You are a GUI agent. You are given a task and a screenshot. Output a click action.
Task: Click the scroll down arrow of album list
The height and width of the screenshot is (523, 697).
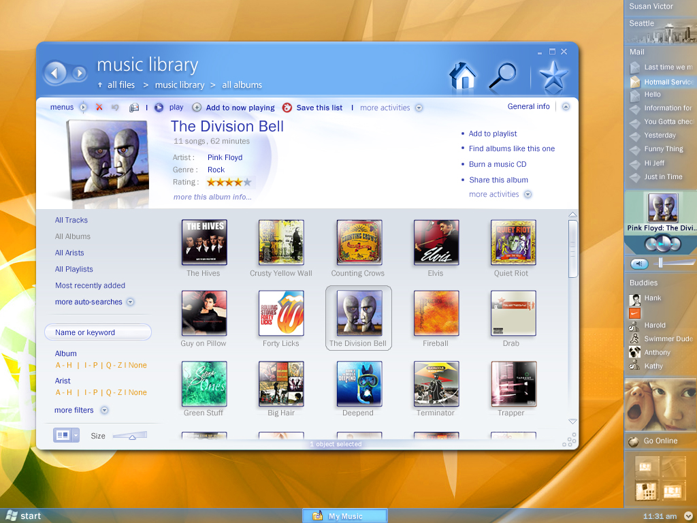coord(572,421)
